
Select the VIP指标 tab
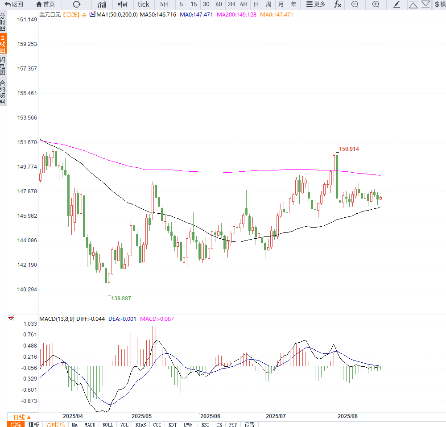55,424
